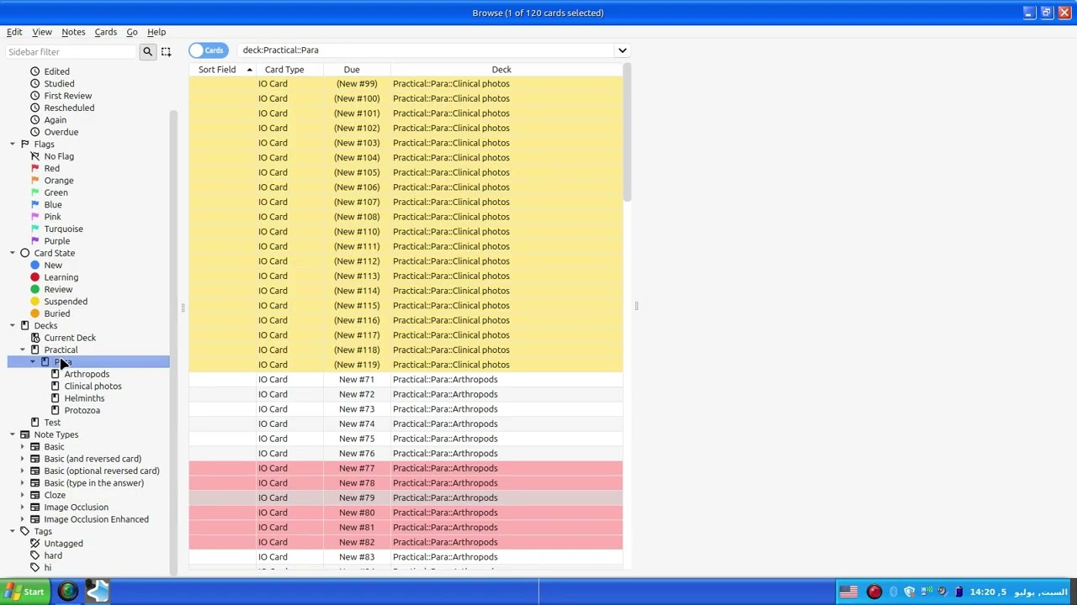
Task: Collapse the Note Types section arrow
Action: tap(13, 435)
